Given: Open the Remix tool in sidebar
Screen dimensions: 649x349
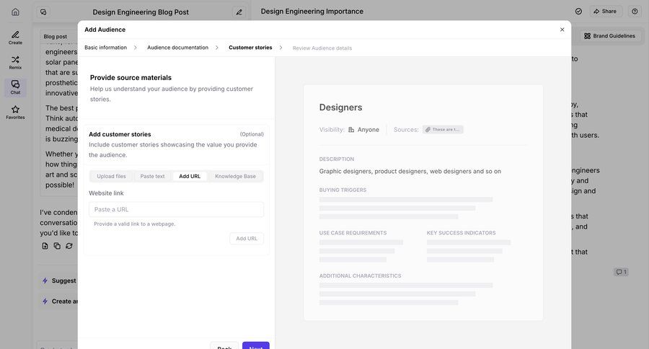Looking at the screenshot, I should coord(15,63).
